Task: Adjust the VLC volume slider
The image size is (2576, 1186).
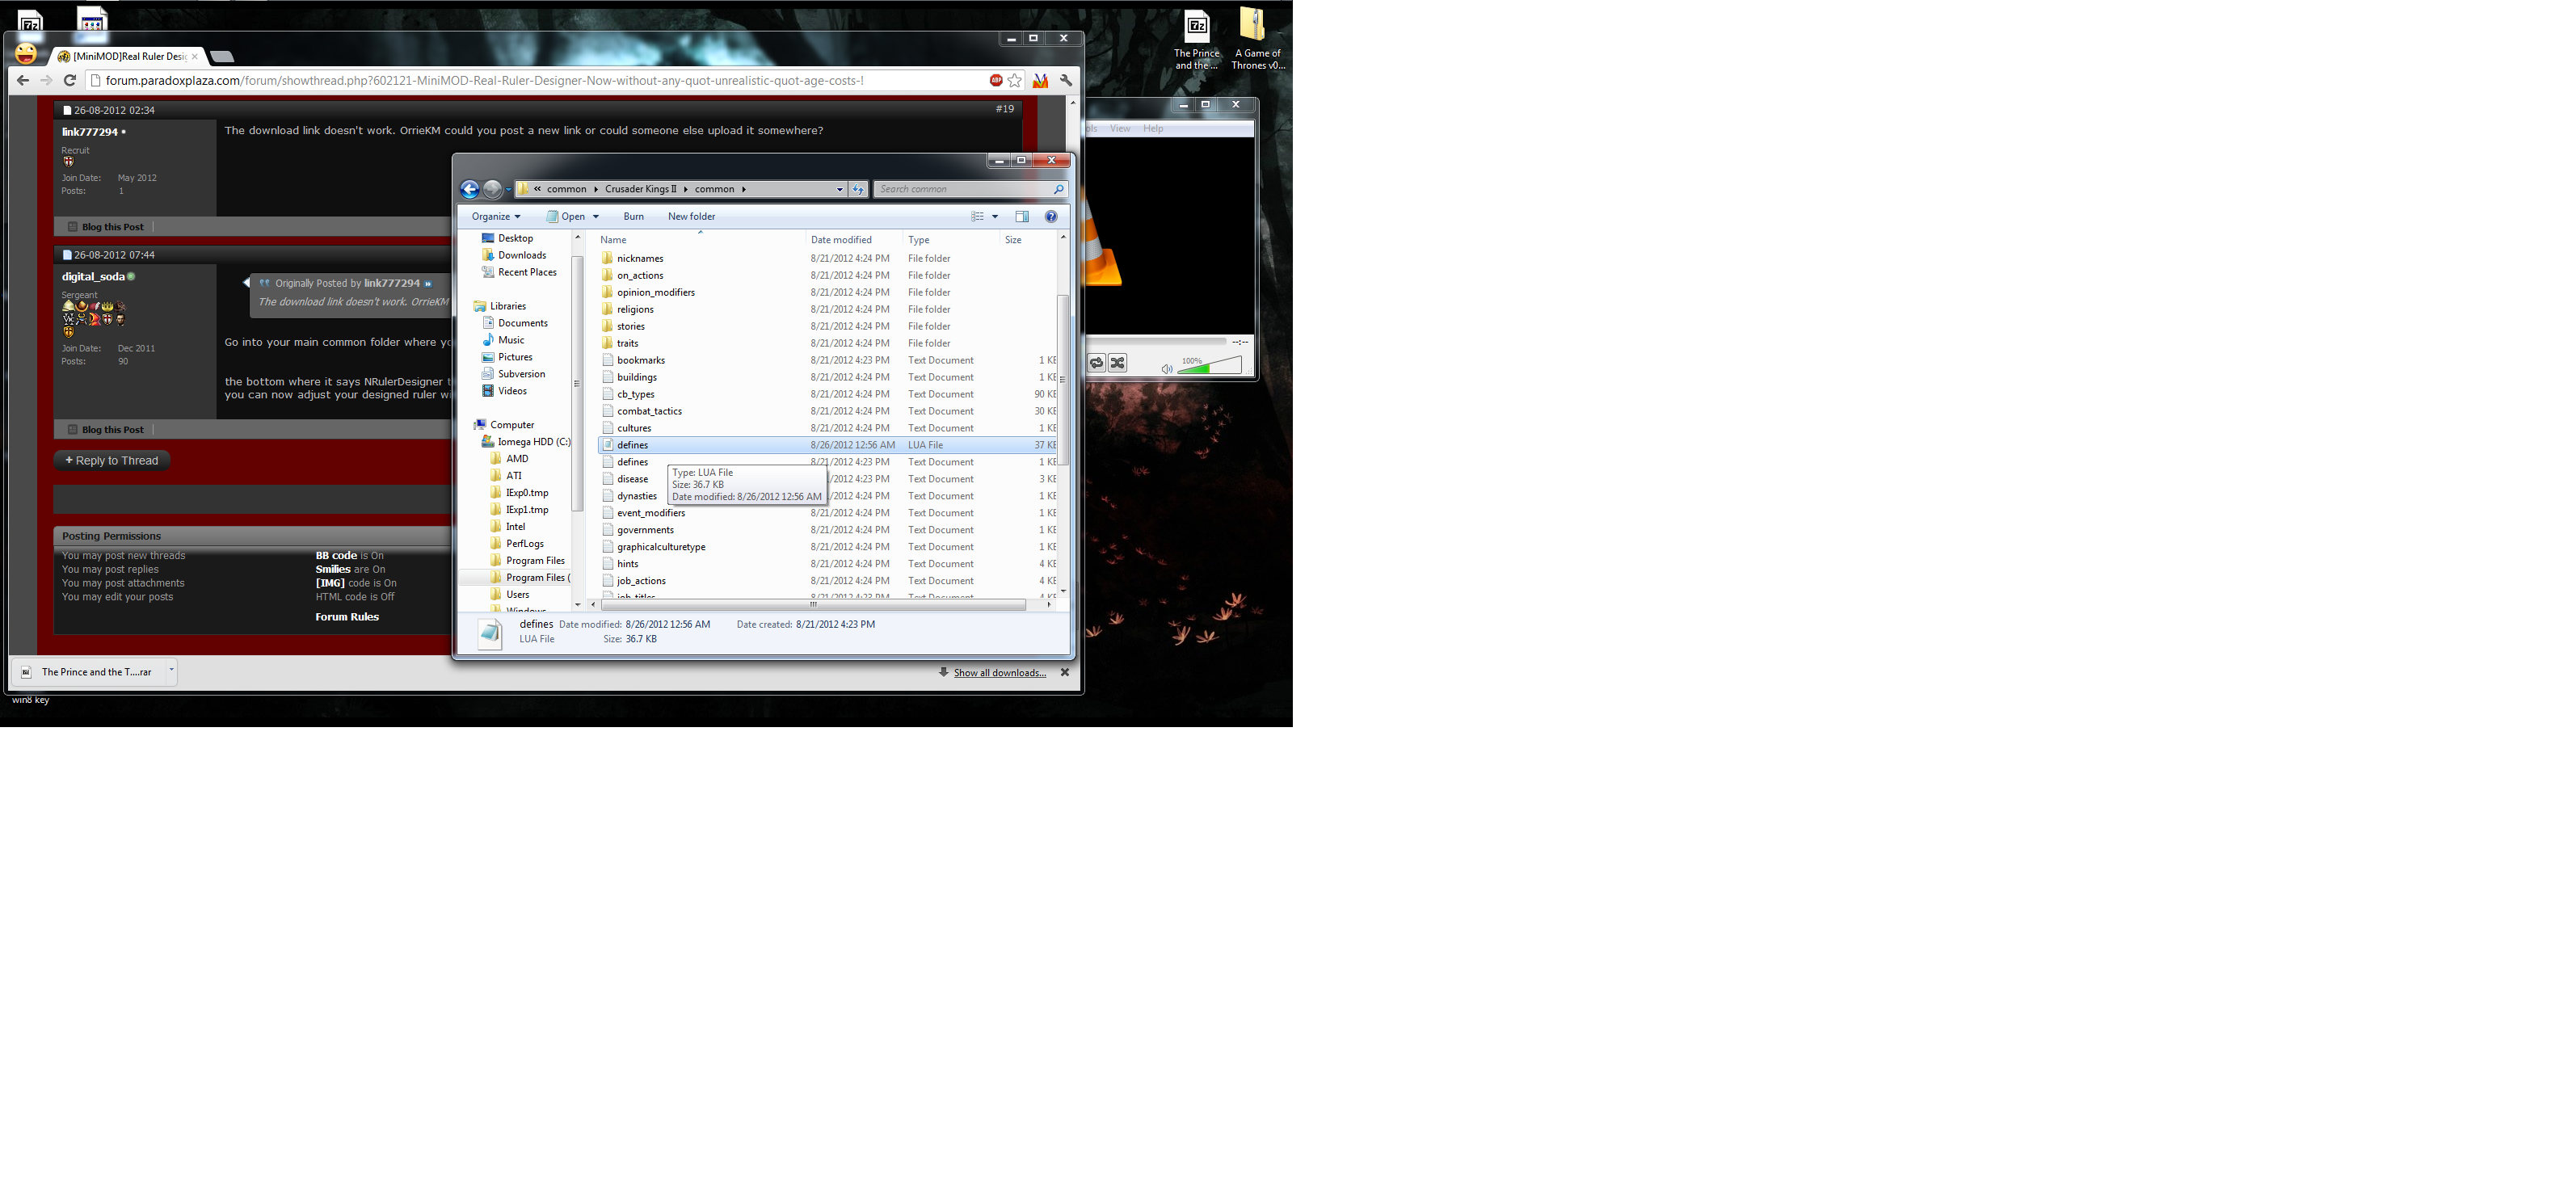Action: coord(1210,366)
